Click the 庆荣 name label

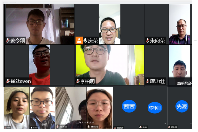point(93,41)
